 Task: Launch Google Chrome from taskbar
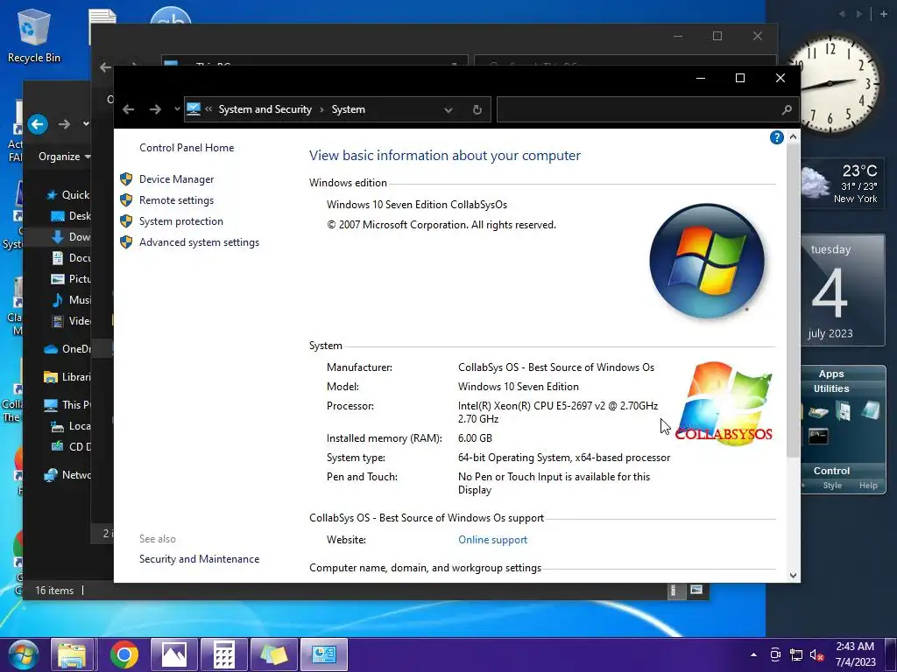(x=124, y=654)
